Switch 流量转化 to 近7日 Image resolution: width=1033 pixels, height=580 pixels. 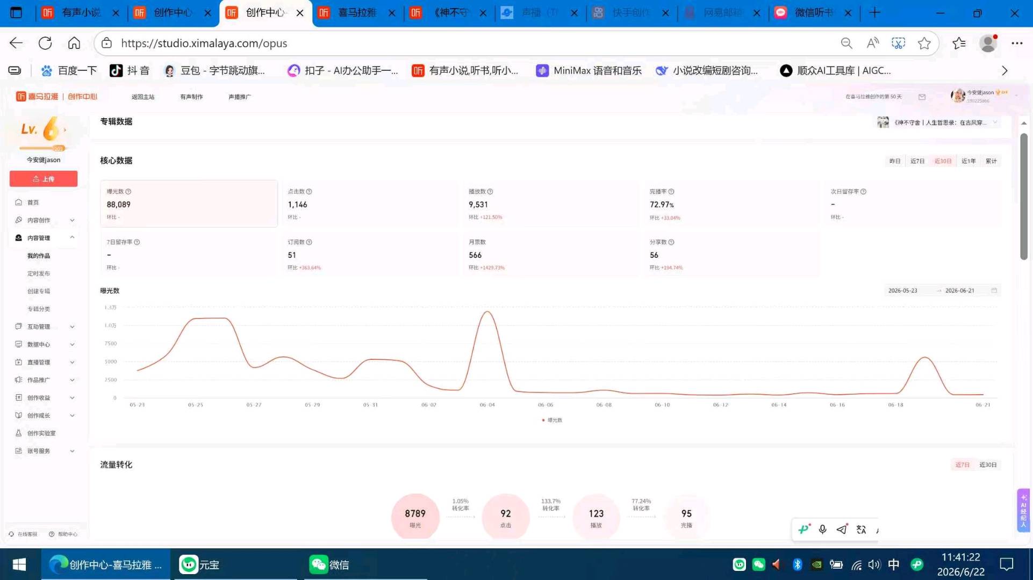coord(962,465)
